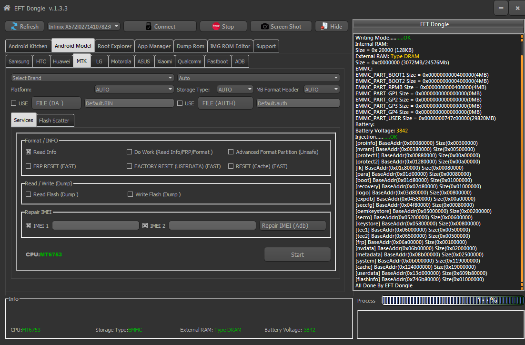Open the Auto model dropdown
Image resolution: width=525 pixels, height=345 pixels.
(x=259, y=78)
